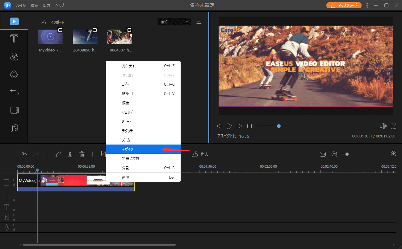Open the Elements panel (film strip icon)

coord(14,110)
